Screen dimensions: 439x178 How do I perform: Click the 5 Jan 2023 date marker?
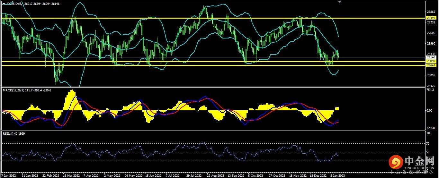(x=336, y=176)
